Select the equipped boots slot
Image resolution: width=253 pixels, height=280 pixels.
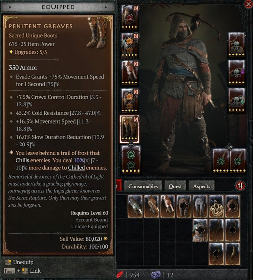(129, 129)
